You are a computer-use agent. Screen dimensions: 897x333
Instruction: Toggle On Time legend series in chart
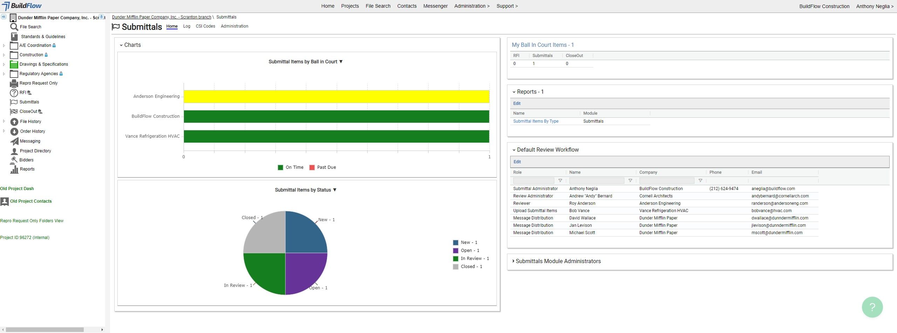point(290,167)
